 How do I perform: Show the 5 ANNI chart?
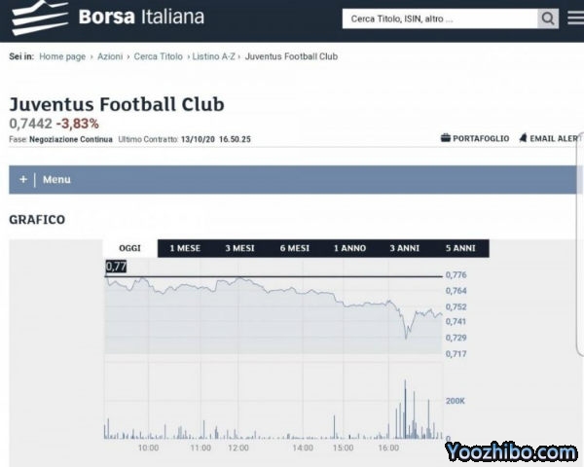459,248
